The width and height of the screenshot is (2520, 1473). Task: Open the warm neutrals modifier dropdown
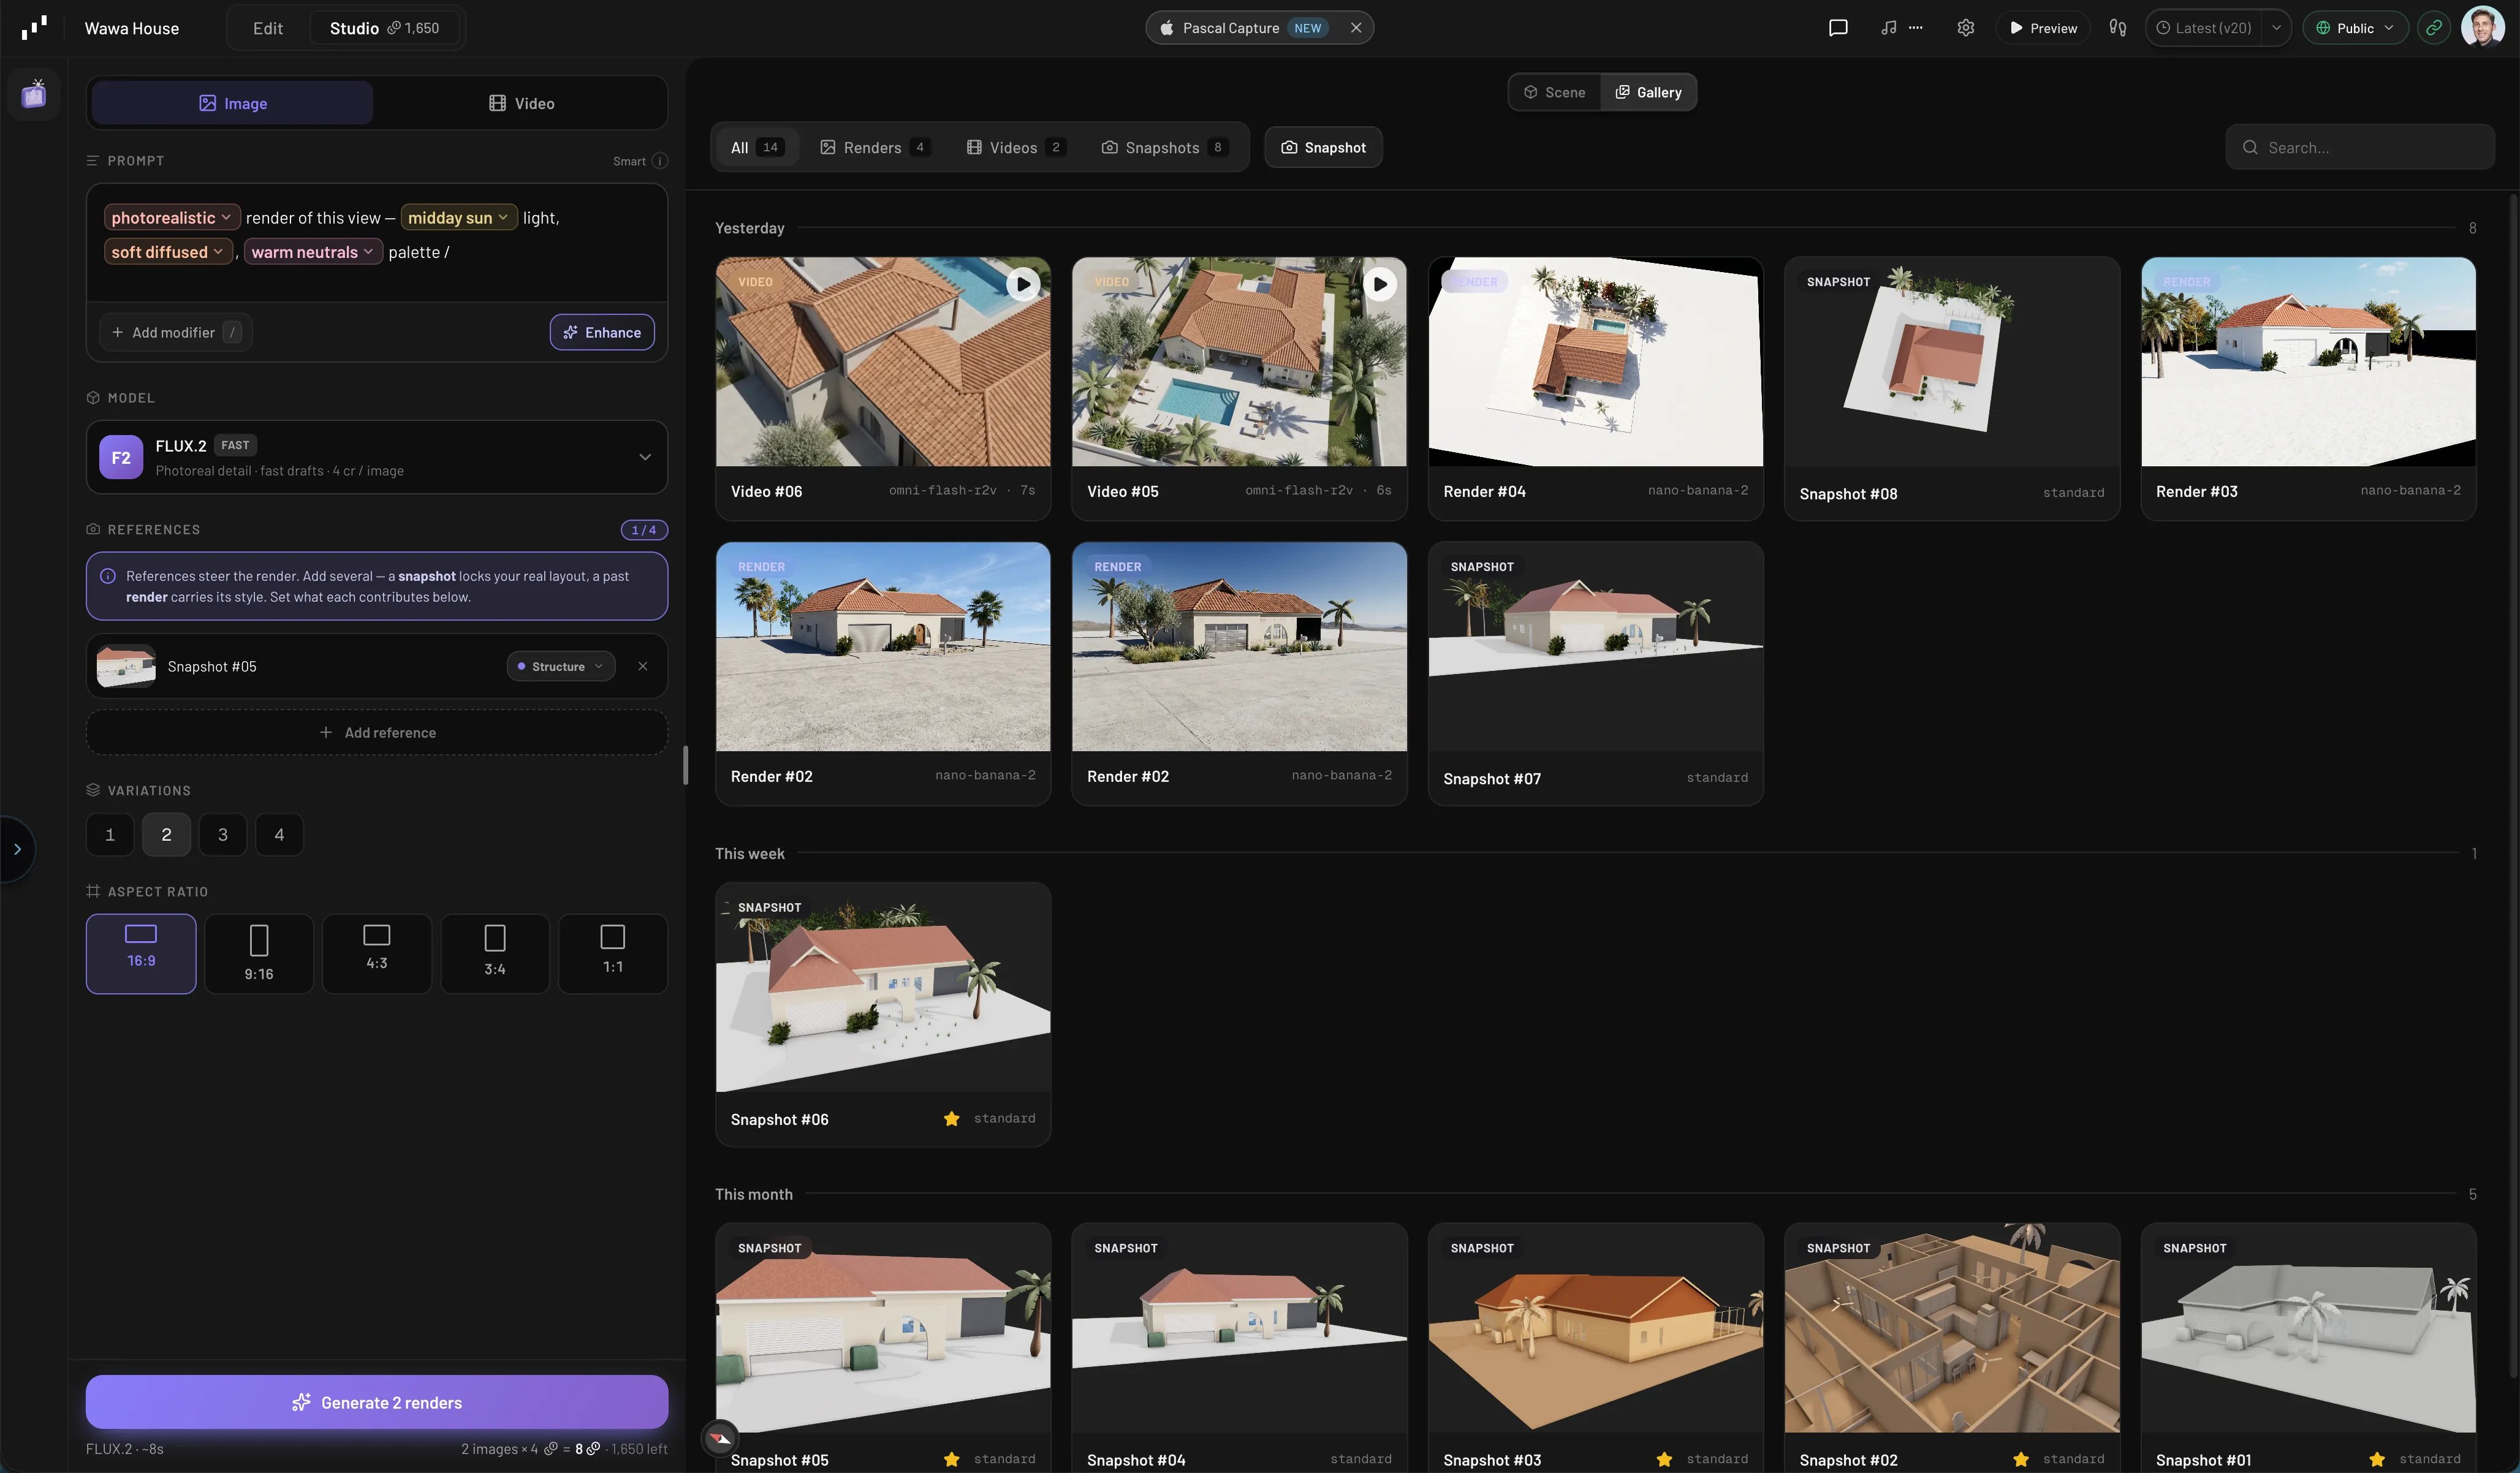coord(313,252)
